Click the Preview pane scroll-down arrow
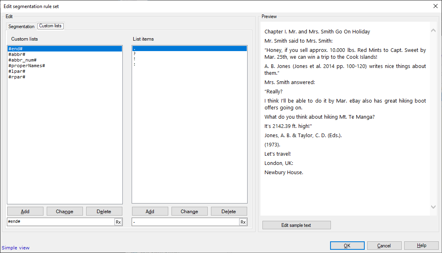The image size is (442, 253). (x=433, y=207)
